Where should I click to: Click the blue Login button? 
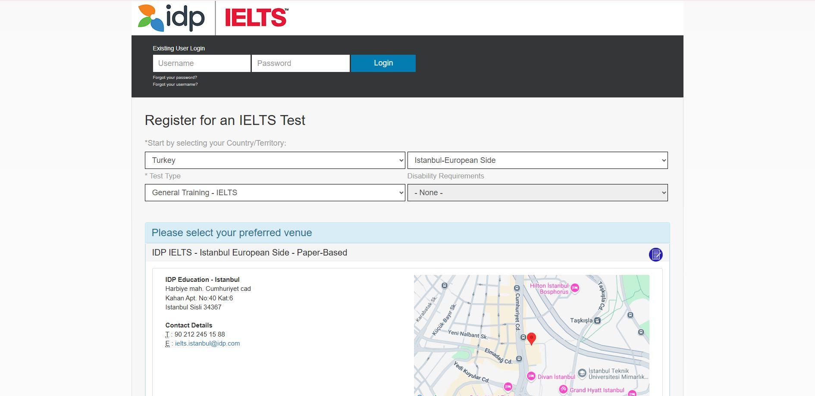coord(383,63)
